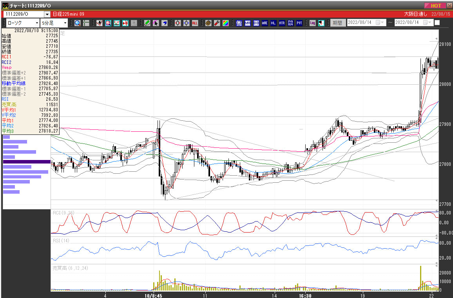453x298 pixels.
Task: Click the blue-arrow candlestick width icon
Action: [187, 23]
